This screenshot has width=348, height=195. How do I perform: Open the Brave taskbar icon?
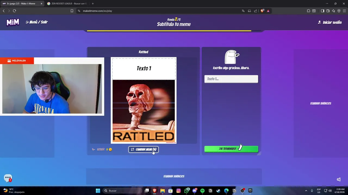[155, 191]
